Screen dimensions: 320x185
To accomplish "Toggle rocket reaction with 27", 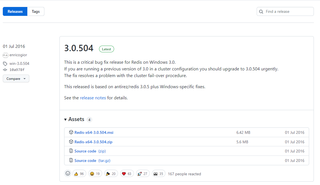I will point(143,174).
